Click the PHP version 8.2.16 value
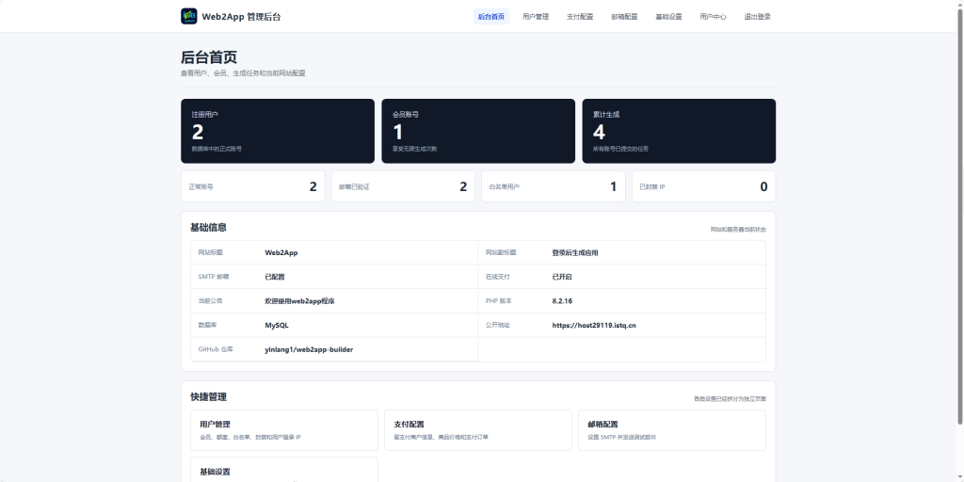Screen dimensions: 964x482 [x=562, y=301]
